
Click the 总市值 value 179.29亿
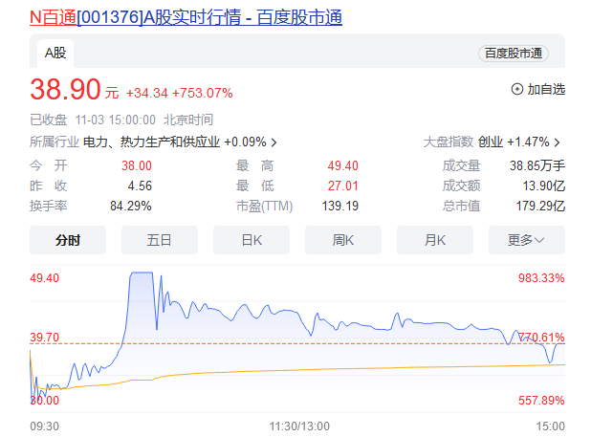tap(540, 206)
